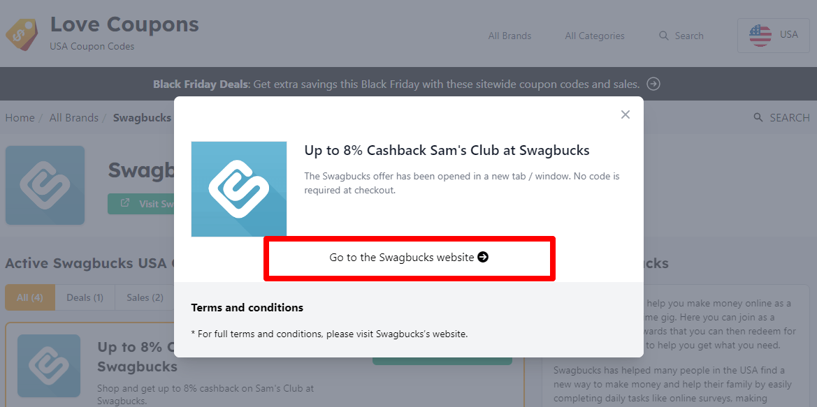The width and height of the screenshot is (817, 407).
Task: Click the circled arrow in Black Friday banner
Action: (653, 84)
